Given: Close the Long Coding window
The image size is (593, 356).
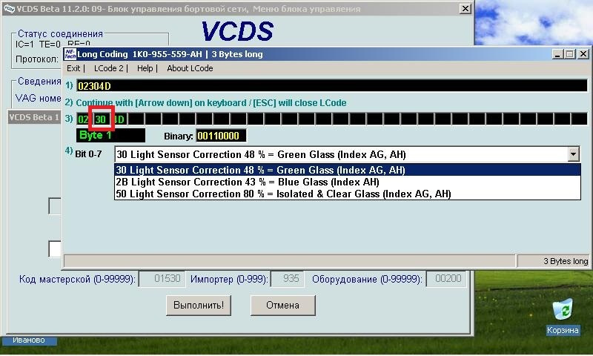Looking at the screenshot, I should tap(583, 54).
